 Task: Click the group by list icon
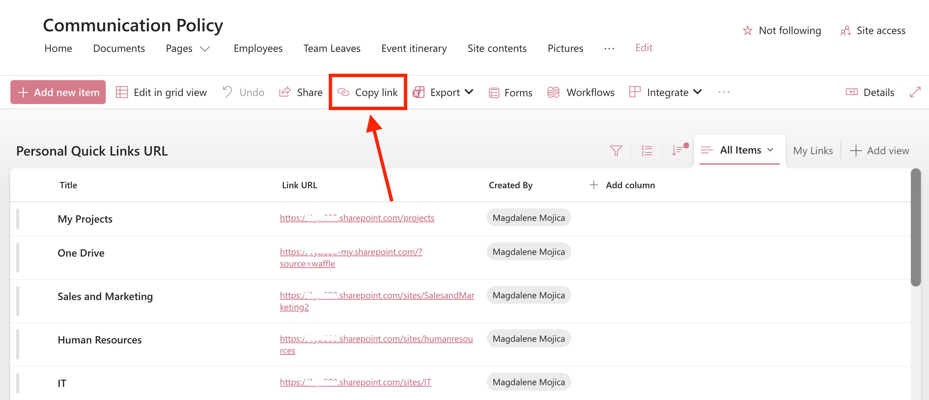tap(647, 150)
